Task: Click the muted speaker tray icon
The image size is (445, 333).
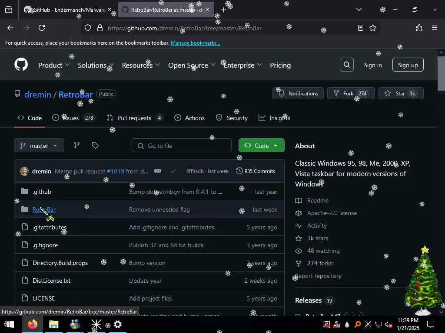Action: 389,324
